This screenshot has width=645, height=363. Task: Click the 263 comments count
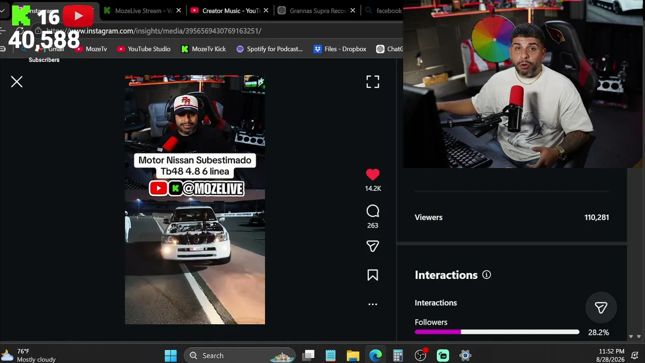(373, 225)
